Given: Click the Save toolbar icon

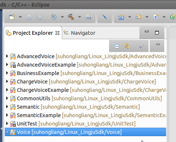Looking at the screenshot, I should (x=29, y=17).
